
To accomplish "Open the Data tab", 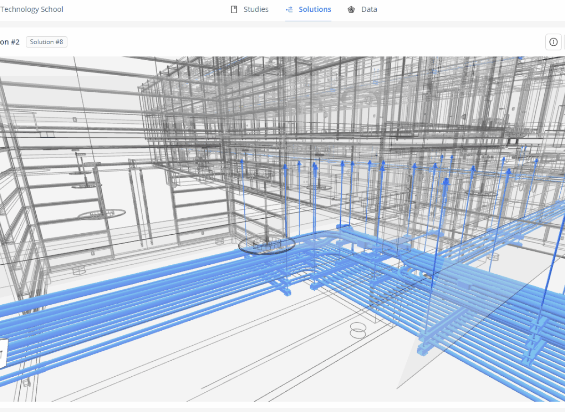I will click(x=369, y=9).
